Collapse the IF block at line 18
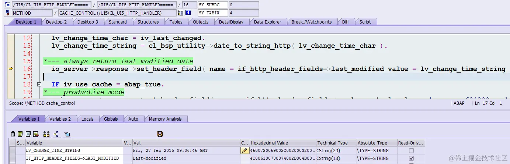This screenshot has height=164, width=510. [x=39, y=85]
